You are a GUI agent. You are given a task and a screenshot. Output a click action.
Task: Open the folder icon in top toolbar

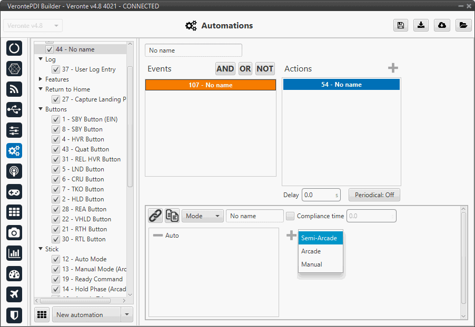tap(463, 26)
